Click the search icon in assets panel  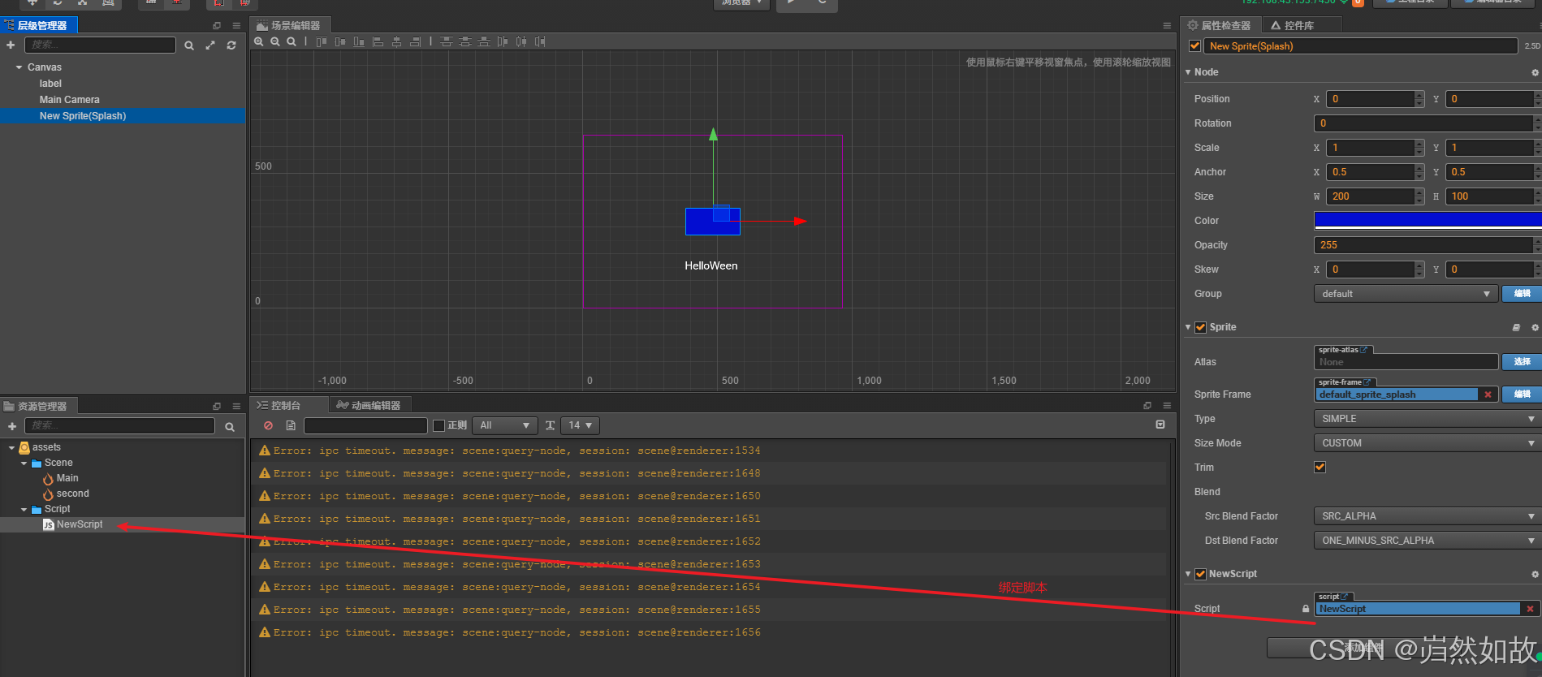[x=230, y=426]
